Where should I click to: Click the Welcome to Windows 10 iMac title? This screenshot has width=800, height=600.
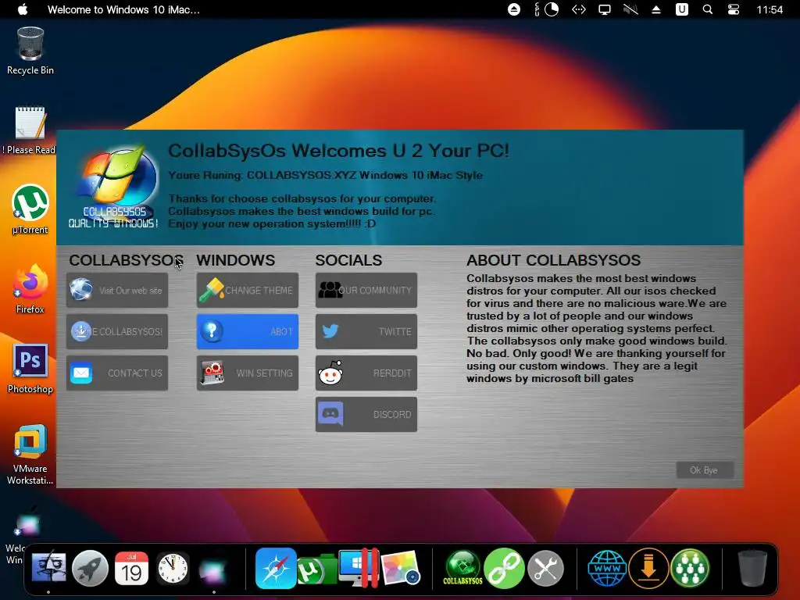pyautogui.click(x=123, y=9)
